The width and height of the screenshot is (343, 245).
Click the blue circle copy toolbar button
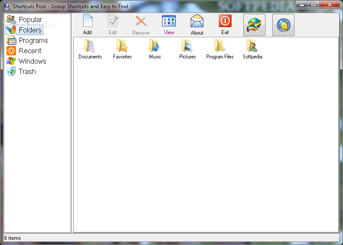pyautogui.click(x=283, y=25)
